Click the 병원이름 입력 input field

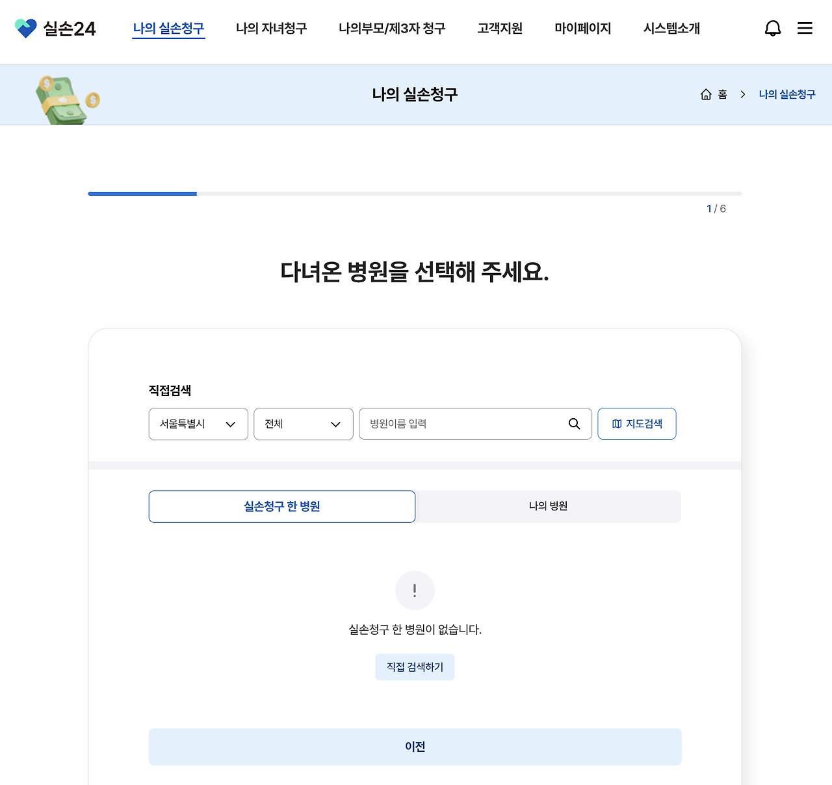tap(455, 423)
